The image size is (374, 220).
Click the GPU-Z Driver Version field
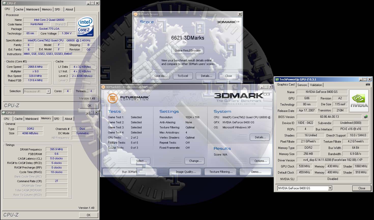(x=333, y=160)
